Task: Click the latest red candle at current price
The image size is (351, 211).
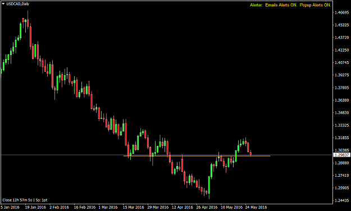Action: [250, 154]
